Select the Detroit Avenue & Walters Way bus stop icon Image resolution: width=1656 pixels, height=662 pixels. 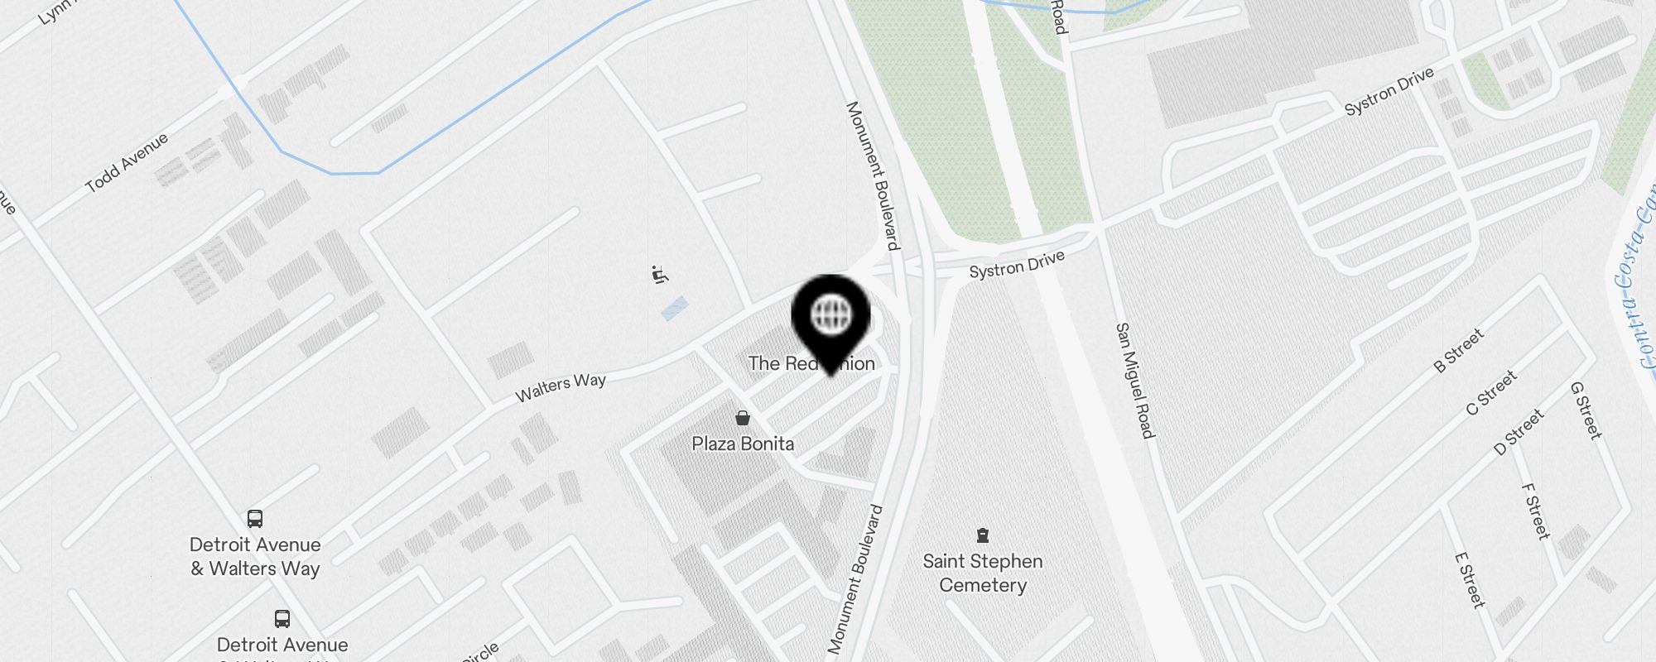(x=255, y=519)
